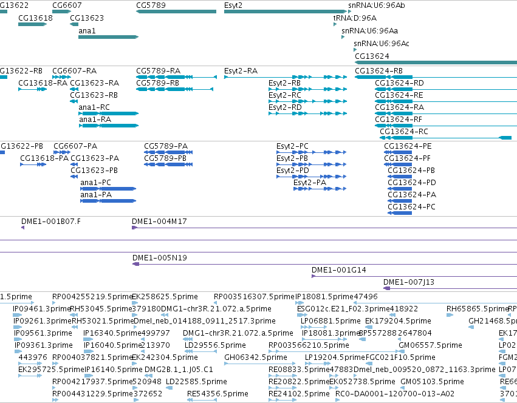
Task: Select transcript CG5789-RA
Action: click(x=159, y=71)
